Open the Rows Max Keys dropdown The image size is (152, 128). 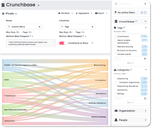coord(13,32)
